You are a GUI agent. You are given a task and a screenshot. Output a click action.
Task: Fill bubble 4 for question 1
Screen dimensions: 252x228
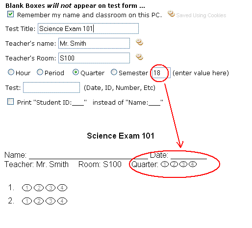pyautogui.click(x=62, y=188)
